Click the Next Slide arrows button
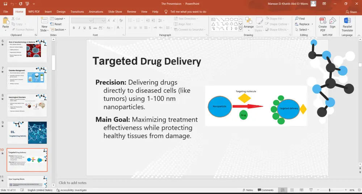This screenshot has width=362, height=194. tap(360, 172)
